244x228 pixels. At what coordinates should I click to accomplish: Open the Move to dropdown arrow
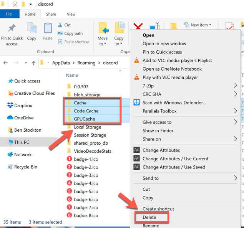(x=105, y=44)
